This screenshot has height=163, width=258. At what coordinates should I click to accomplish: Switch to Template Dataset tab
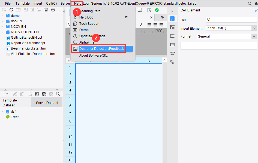(x=16, y=103)
